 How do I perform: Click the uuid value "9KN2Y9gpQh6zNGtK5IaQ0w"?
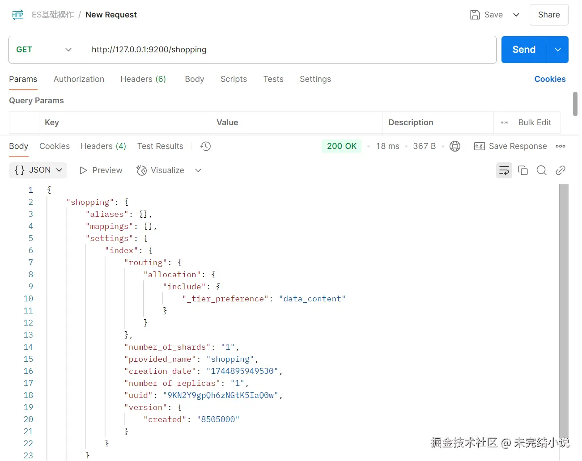coord(221,395)
